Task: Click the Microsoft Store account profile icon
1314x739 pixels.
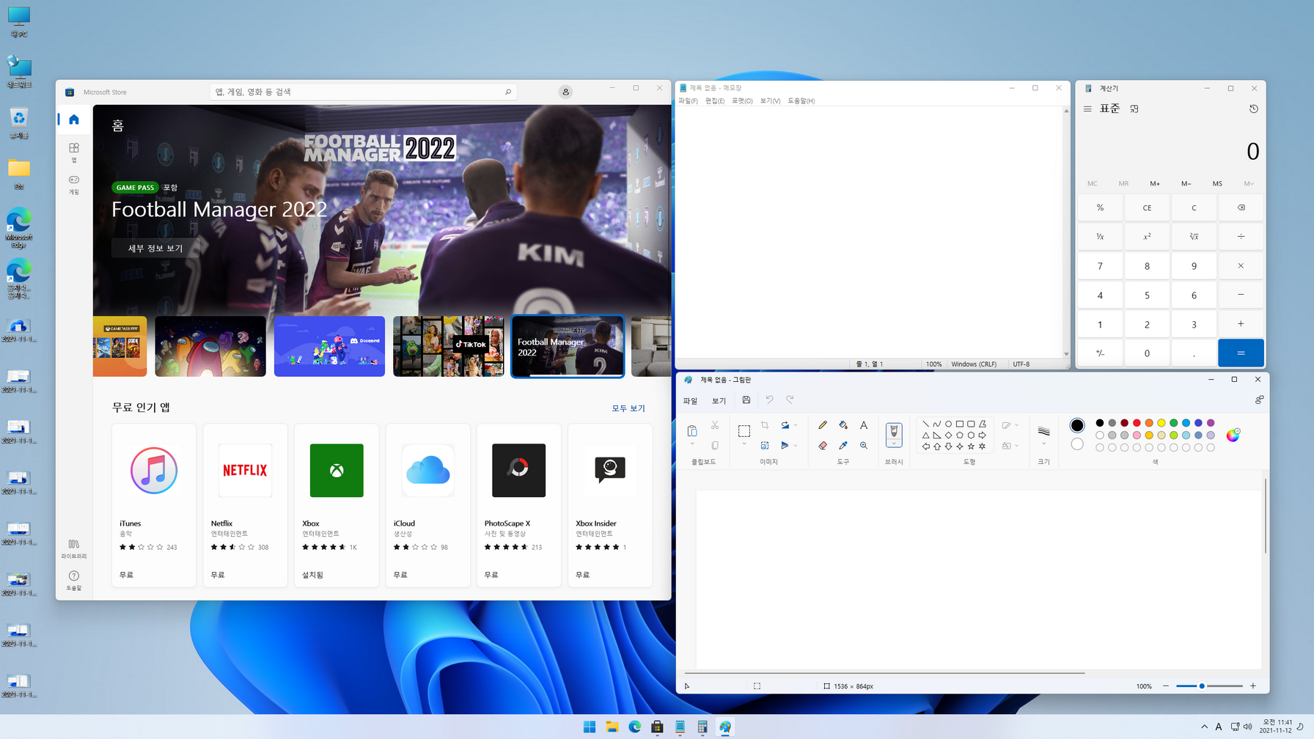Action: point(565,92)
